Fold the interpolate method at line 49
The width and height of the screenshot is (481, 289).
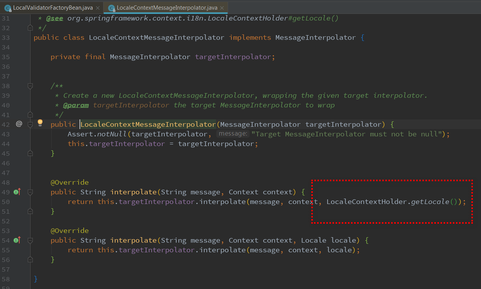pos(30,192)
